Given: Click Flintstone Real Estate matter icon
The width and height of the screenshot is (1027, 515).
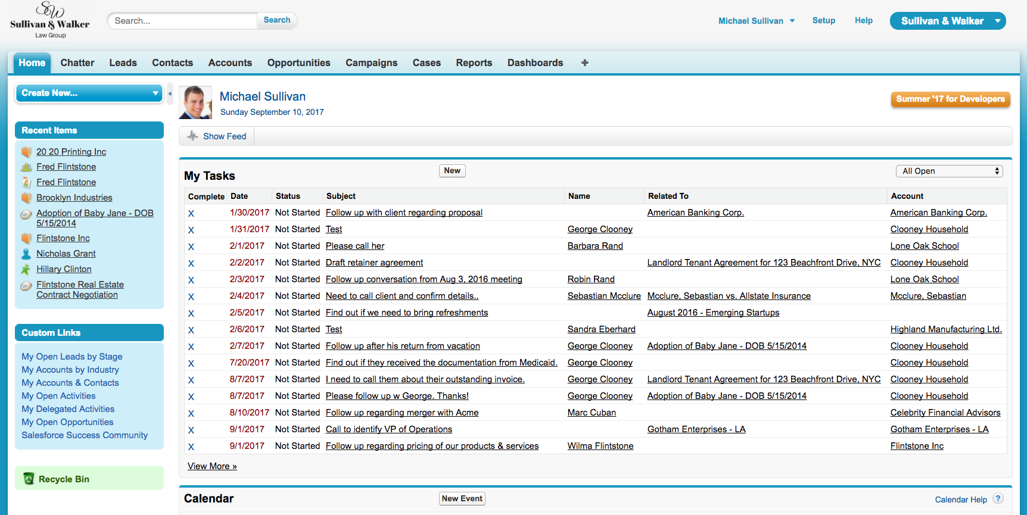Looking at the screenshot, I should (26, 286).
